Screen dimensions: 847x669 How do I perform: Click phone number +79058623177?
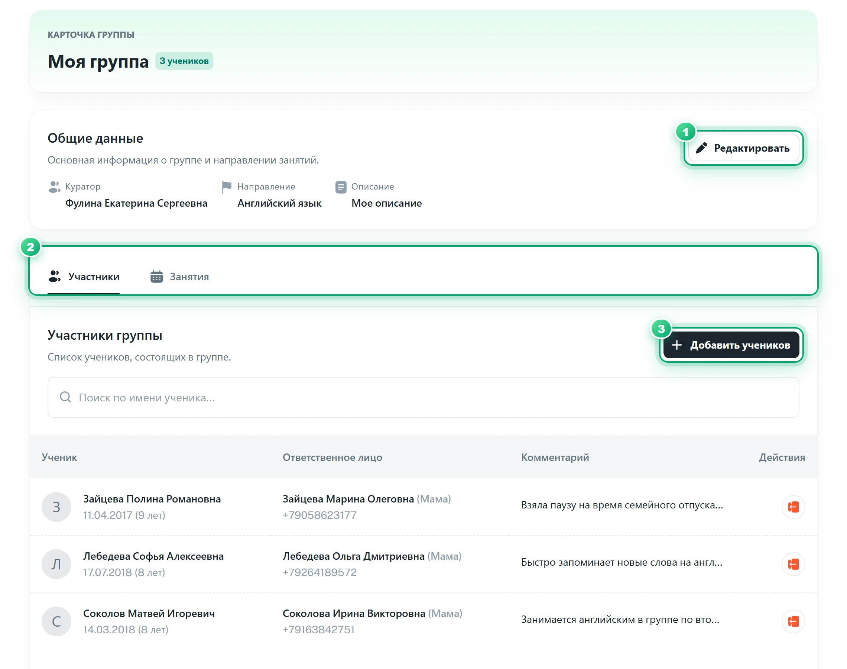click(x=319, y=515)
